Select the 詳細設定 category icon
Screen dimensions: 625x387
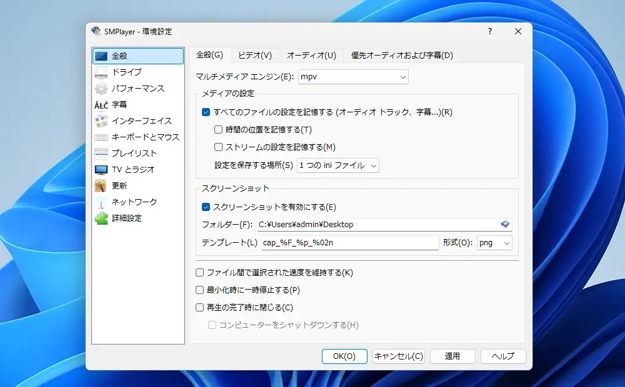click(x=102, y=218)
